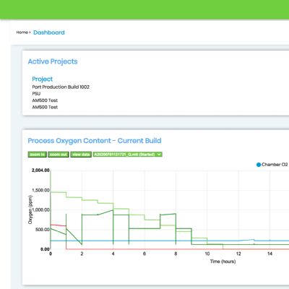Open the build file selection dropdown

point(128,155)
